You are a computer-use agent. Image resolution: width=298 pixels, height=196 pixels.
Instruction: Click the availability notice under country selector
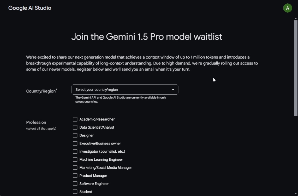[x=120, y=100]
